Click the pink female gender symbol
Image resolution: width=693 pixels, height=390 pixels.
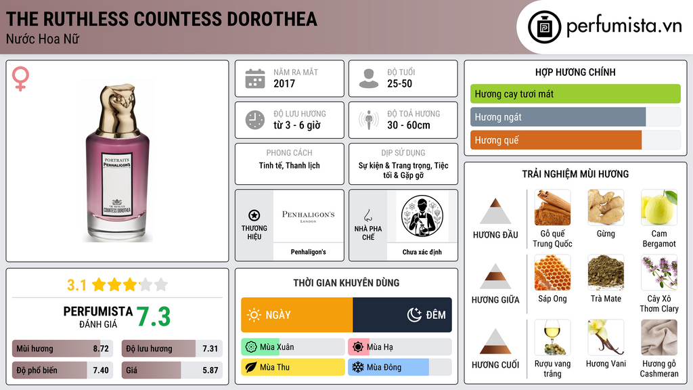[20, 79]
